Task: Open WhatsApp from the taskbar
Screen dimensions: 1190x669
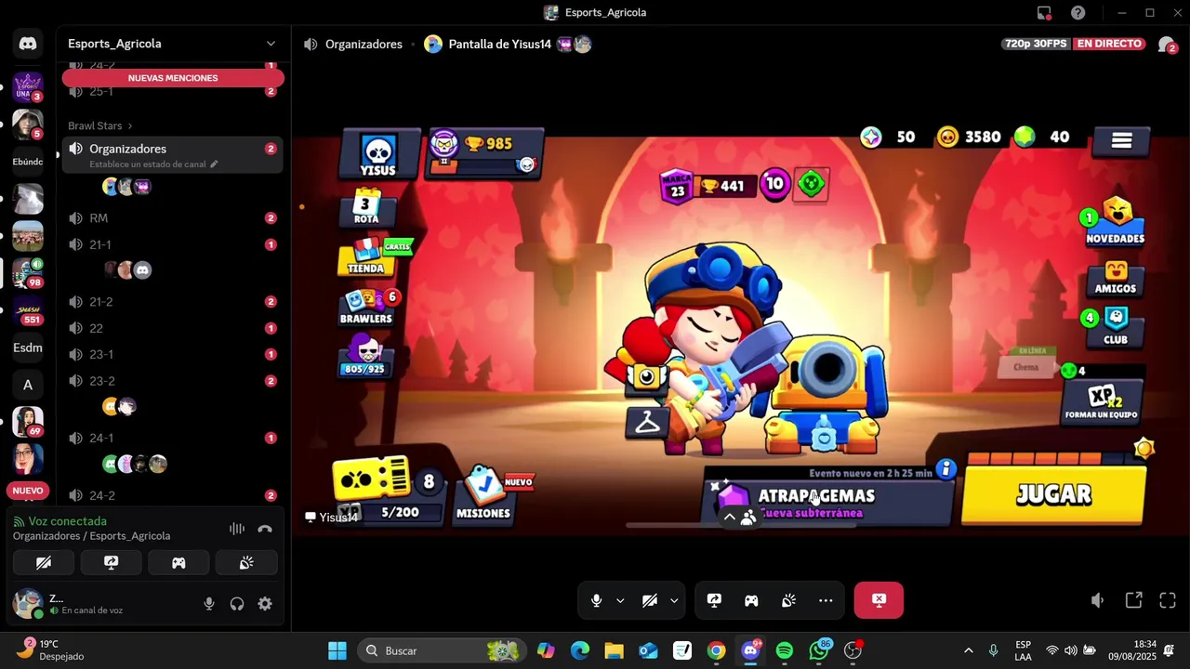Action: (819, 650)
